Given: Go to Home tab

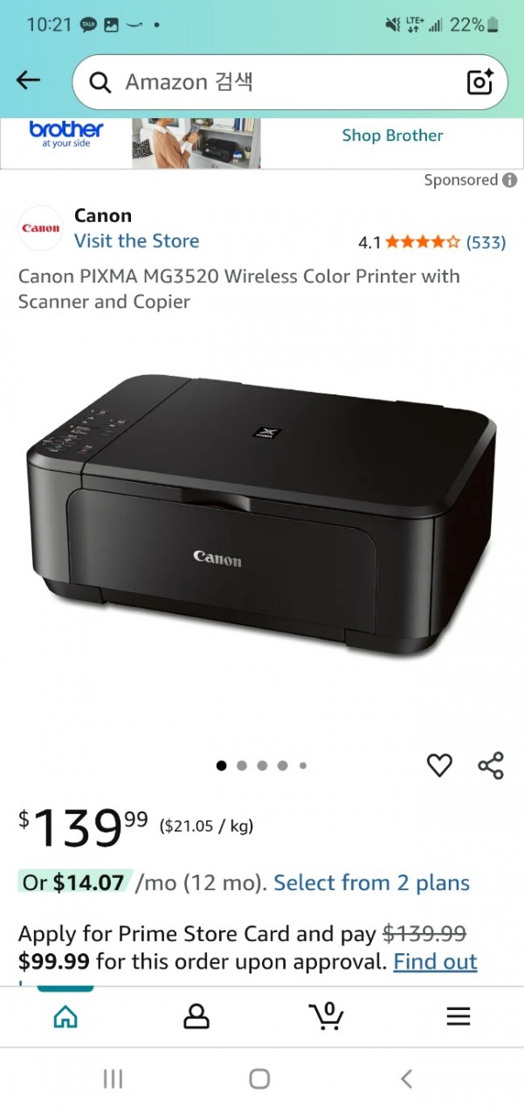Looking at the screenshot, I should tap(65, 1016).
